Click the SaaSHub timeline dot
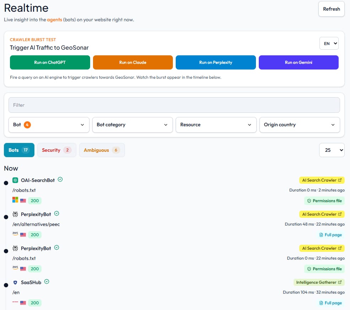 [6, 285]
